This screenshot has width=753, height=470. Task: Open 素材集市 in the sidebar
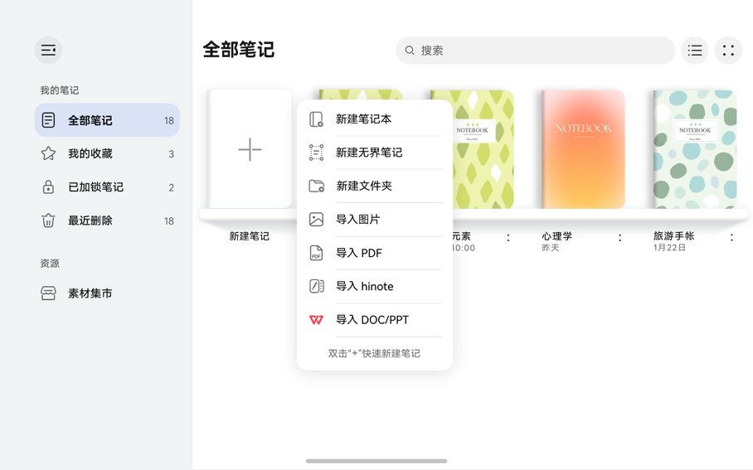click(x=107, y=293)
